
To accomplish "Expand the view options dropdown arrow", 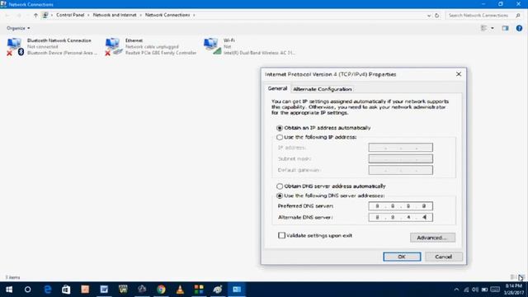I will point(493,28).
